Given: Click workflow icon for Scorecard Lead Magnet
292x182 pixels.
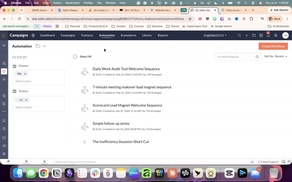Looking at the screenshot, I should (x=84, y=108).
